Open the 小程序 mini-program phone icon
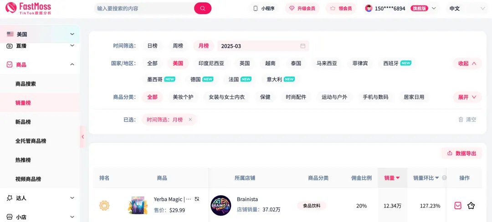The image size is (492, 222). point(256,9)
